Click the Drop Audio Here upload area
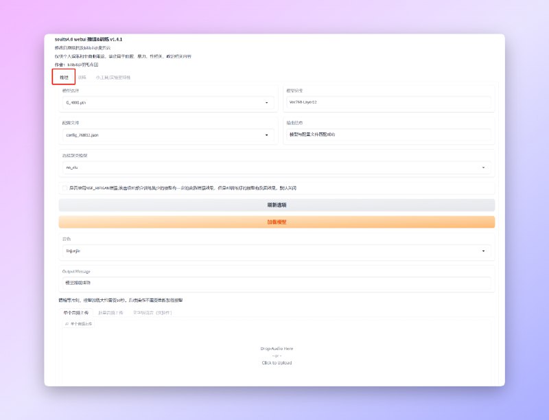The width and height of the screenshot is (549, 420). click(277, 355)
